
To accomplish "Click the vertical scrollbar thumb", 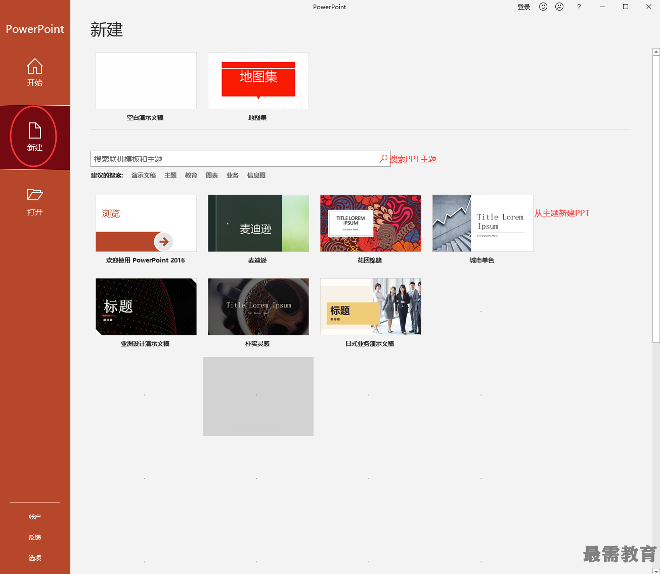I will tap(656, 199).
